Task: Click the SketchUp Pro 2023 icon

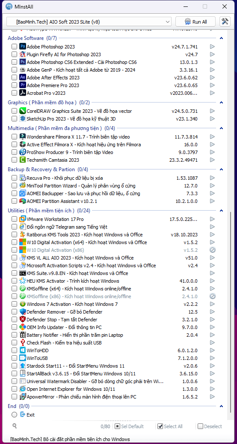Action: pyautogui.click(x=23, y=119)
